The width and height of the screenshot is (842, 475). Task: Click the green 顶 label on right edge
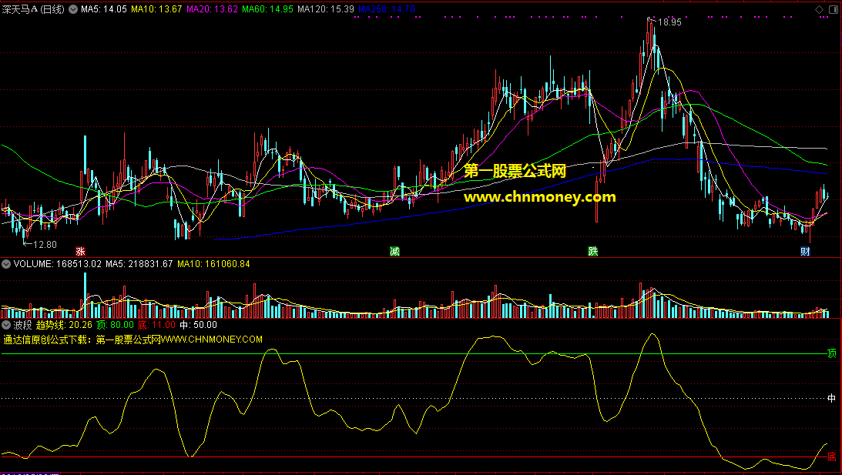pyautogui.click(x=832, y=353)
